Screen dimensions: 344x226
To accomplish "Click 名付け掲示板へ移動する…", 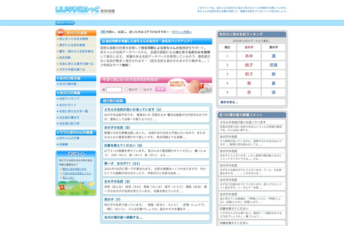I will coord(123,217).
